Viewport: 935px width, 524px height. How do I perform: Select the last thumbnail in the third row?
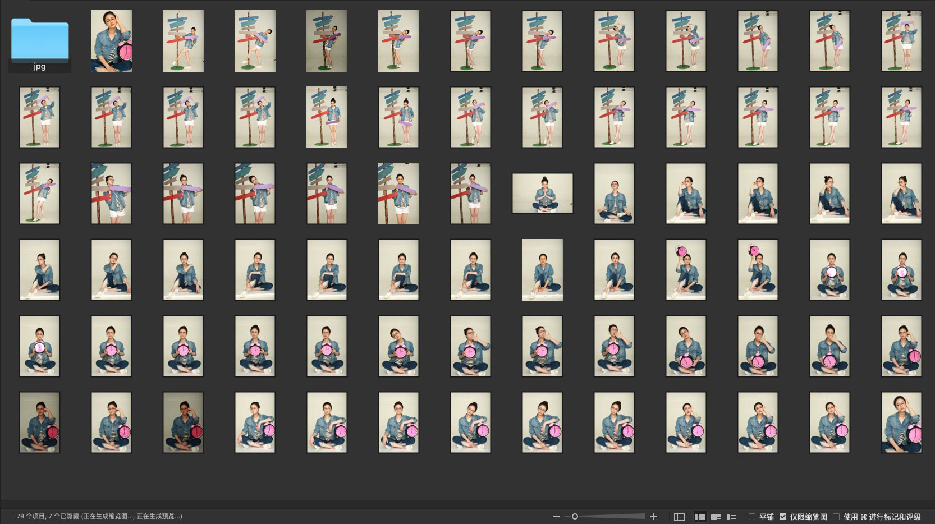pyautogui.click(x=901, y=194)
